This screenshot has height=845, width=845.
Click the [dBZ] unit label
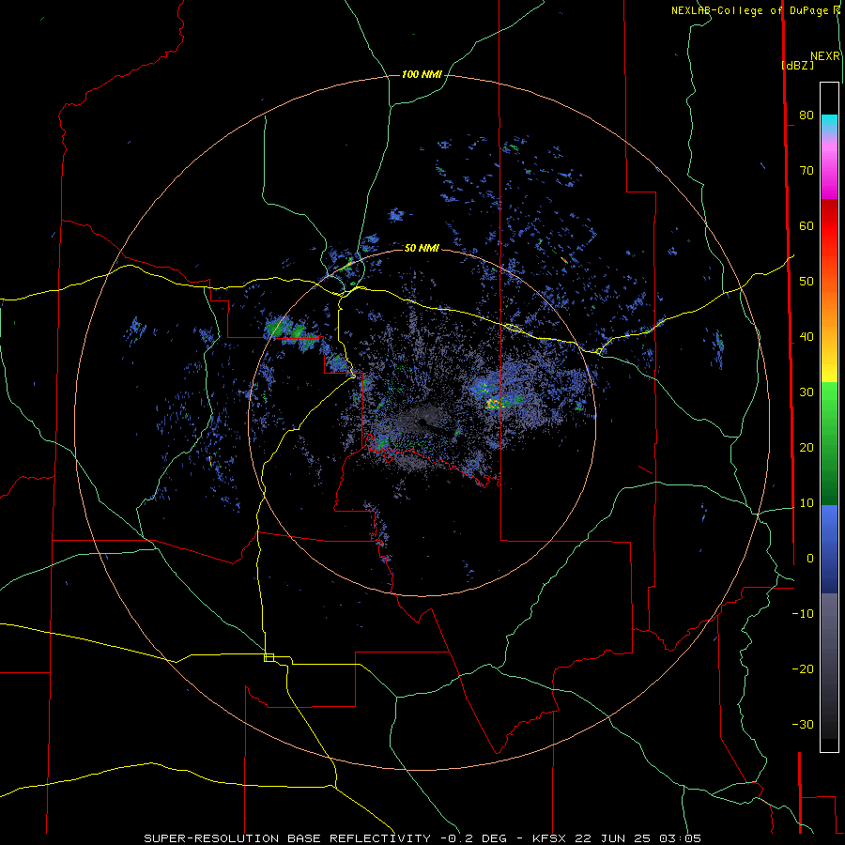point(797,66)
